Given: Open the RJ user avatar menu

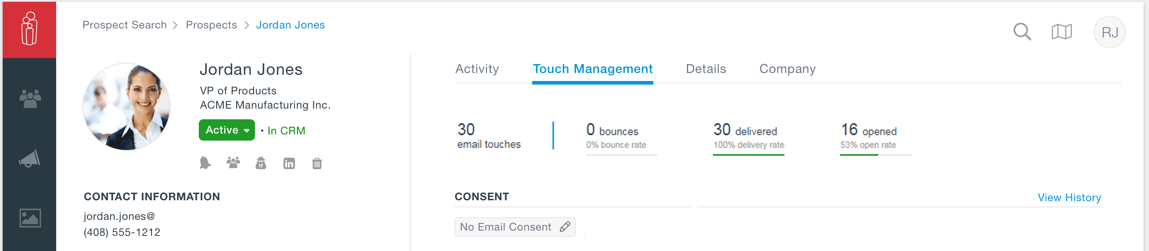Looking at the screenshot, I should (1109, 32).
